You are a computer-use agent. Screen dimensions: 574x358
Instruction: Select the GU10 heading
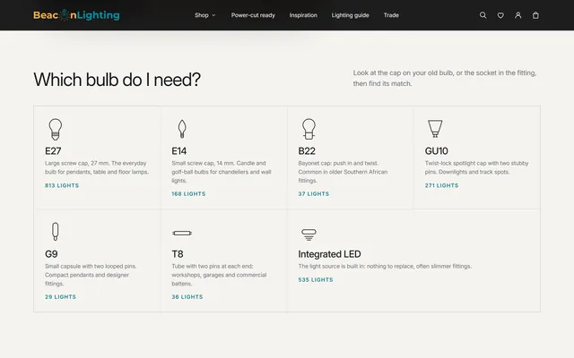click(437, 151)
